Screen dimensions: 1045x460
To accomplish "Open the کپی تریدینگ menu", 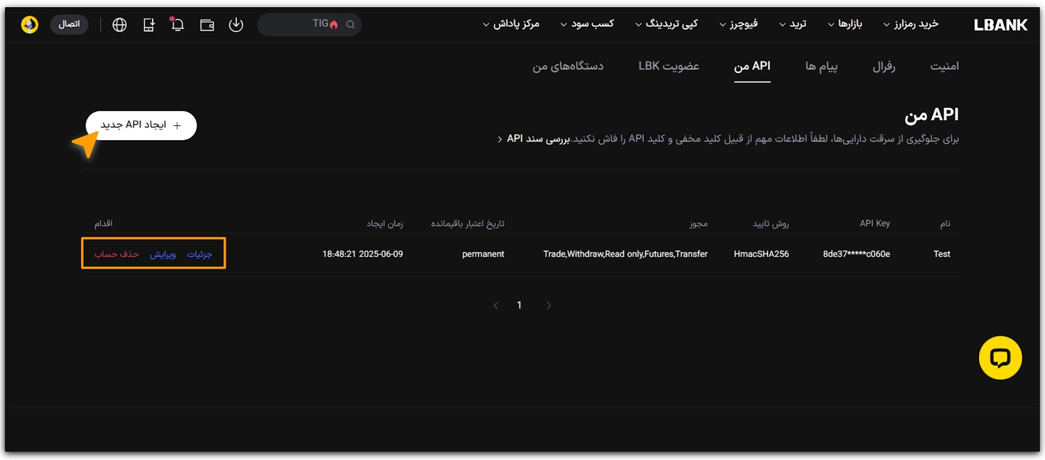I will (666, 24).
